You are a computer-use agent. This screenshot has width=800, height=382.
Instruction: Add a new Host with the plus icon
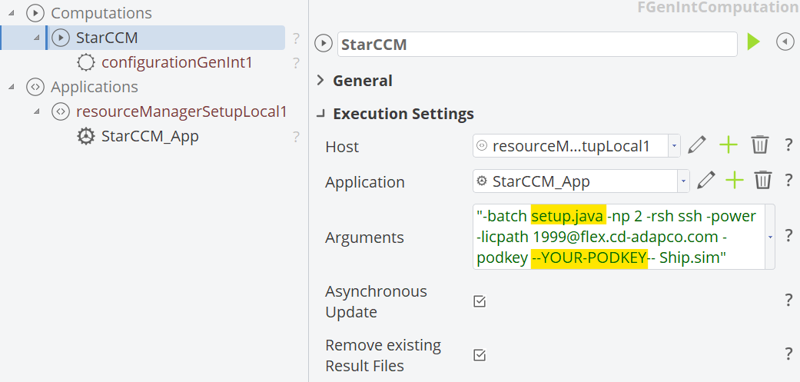pyautogui.click(x=728, y=145)
